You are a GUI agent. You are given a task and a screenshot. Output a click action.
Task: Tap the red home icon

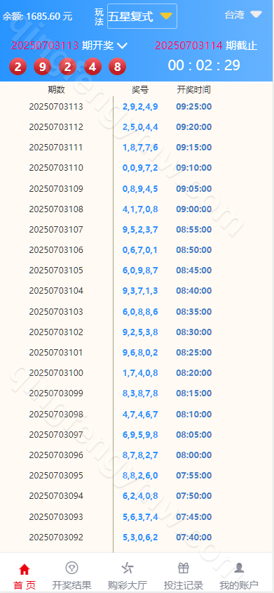pyautogui.click(x=24, y=568)
